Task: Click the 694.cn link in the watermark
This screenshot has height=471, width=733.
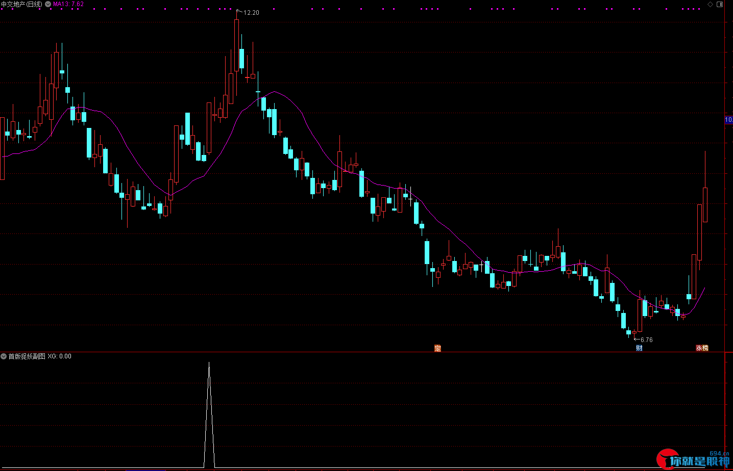Action: pyautogui.click(x=719, y=453)
